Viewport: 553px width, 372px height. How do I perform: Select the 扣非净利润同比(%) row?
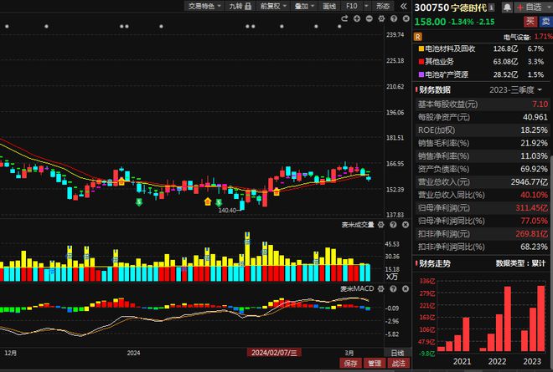click(x=483, y=247)
